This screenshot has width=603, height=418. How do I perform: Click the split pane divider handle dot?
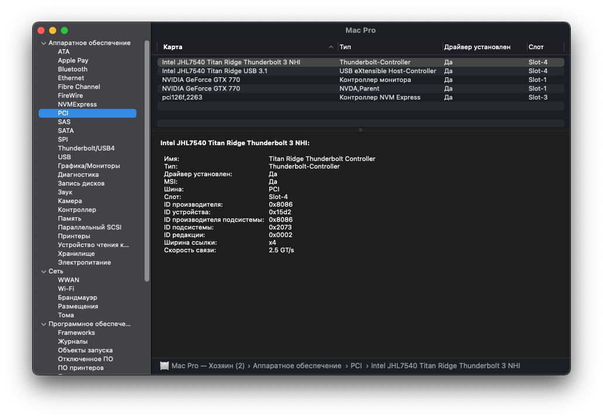(x=361, y=130)
